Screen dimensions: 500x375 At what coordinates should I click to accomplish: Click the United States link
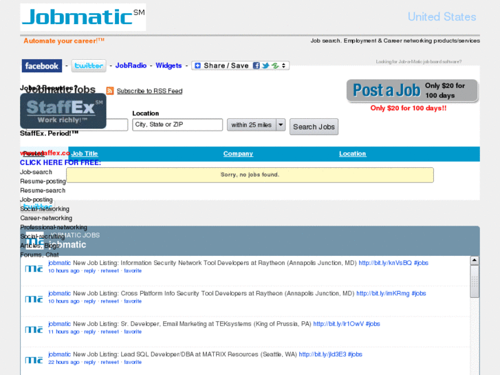click(442, 17)
